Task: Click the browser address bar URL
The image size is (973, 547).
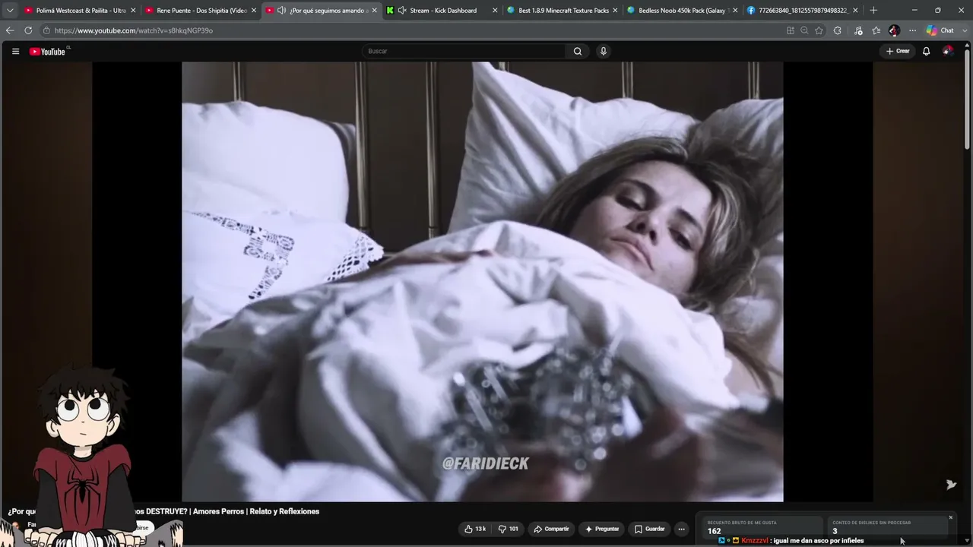Action: (134, 30)
